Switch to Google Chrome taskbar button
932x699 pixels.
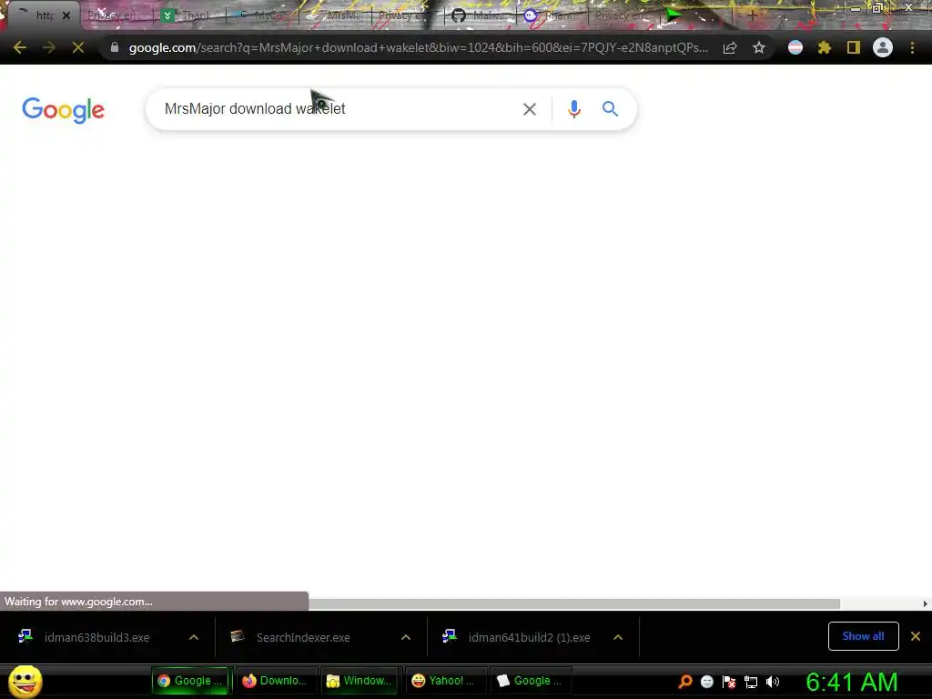190,681
